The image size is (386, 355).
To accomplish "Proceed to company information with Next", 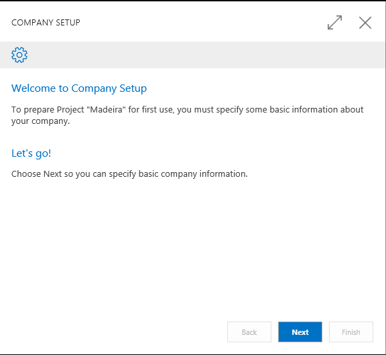I will [300, 332].
